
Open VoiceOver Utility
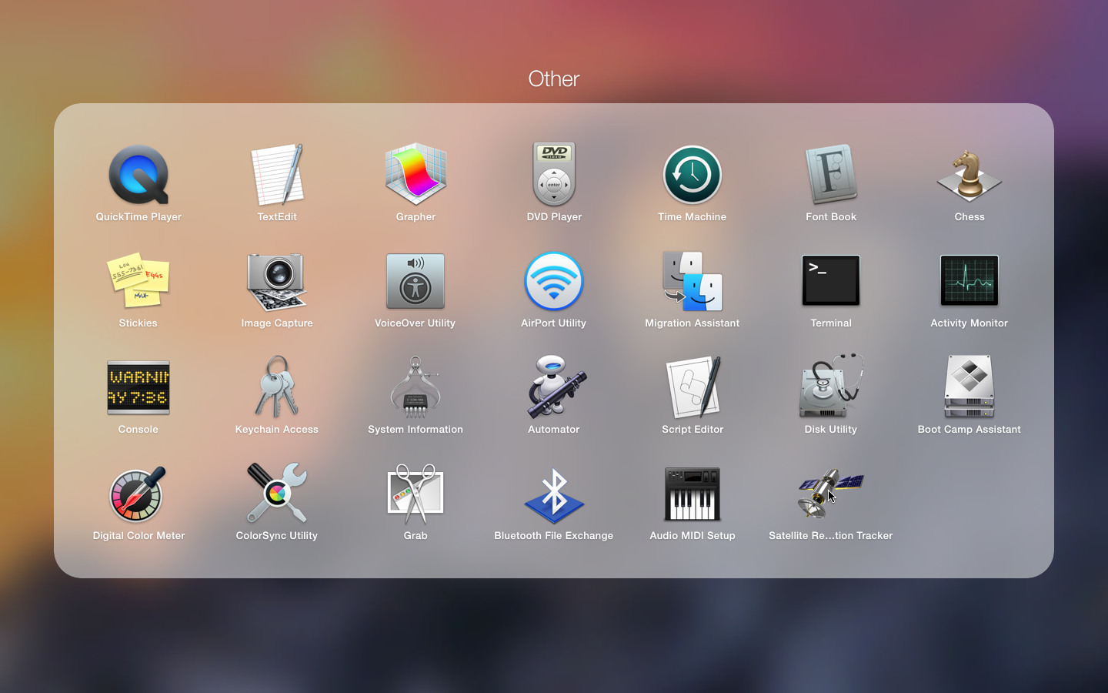pos(415,282)
